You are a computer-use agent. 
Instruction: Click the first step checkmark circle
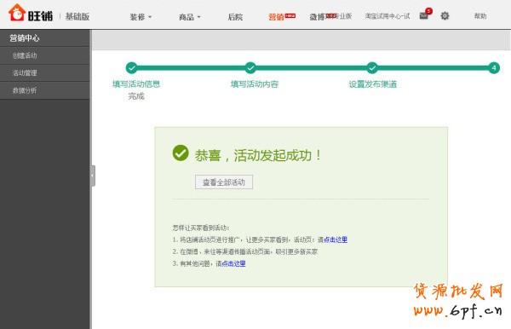tap(132, 68)
